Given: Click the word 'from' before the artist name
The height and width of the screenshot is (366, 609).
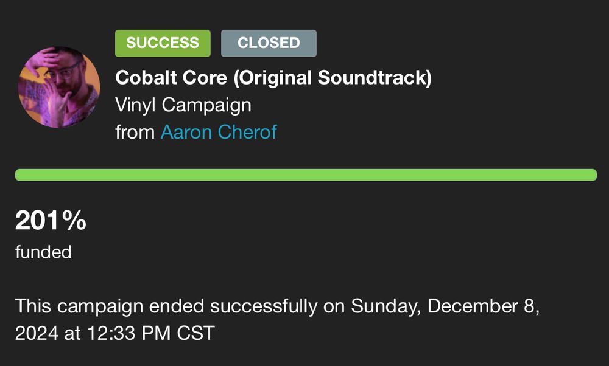Looking at the screenshot, I should 135,132.
